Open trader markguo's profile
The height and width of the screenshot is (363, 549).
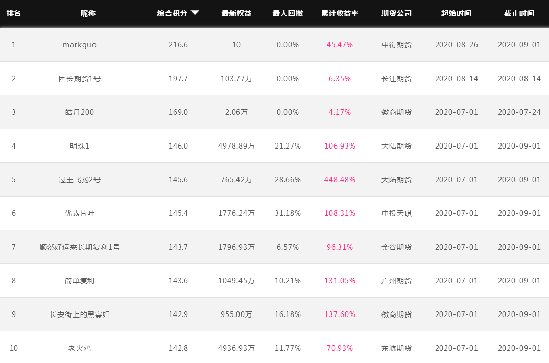[x=80, y=45]
